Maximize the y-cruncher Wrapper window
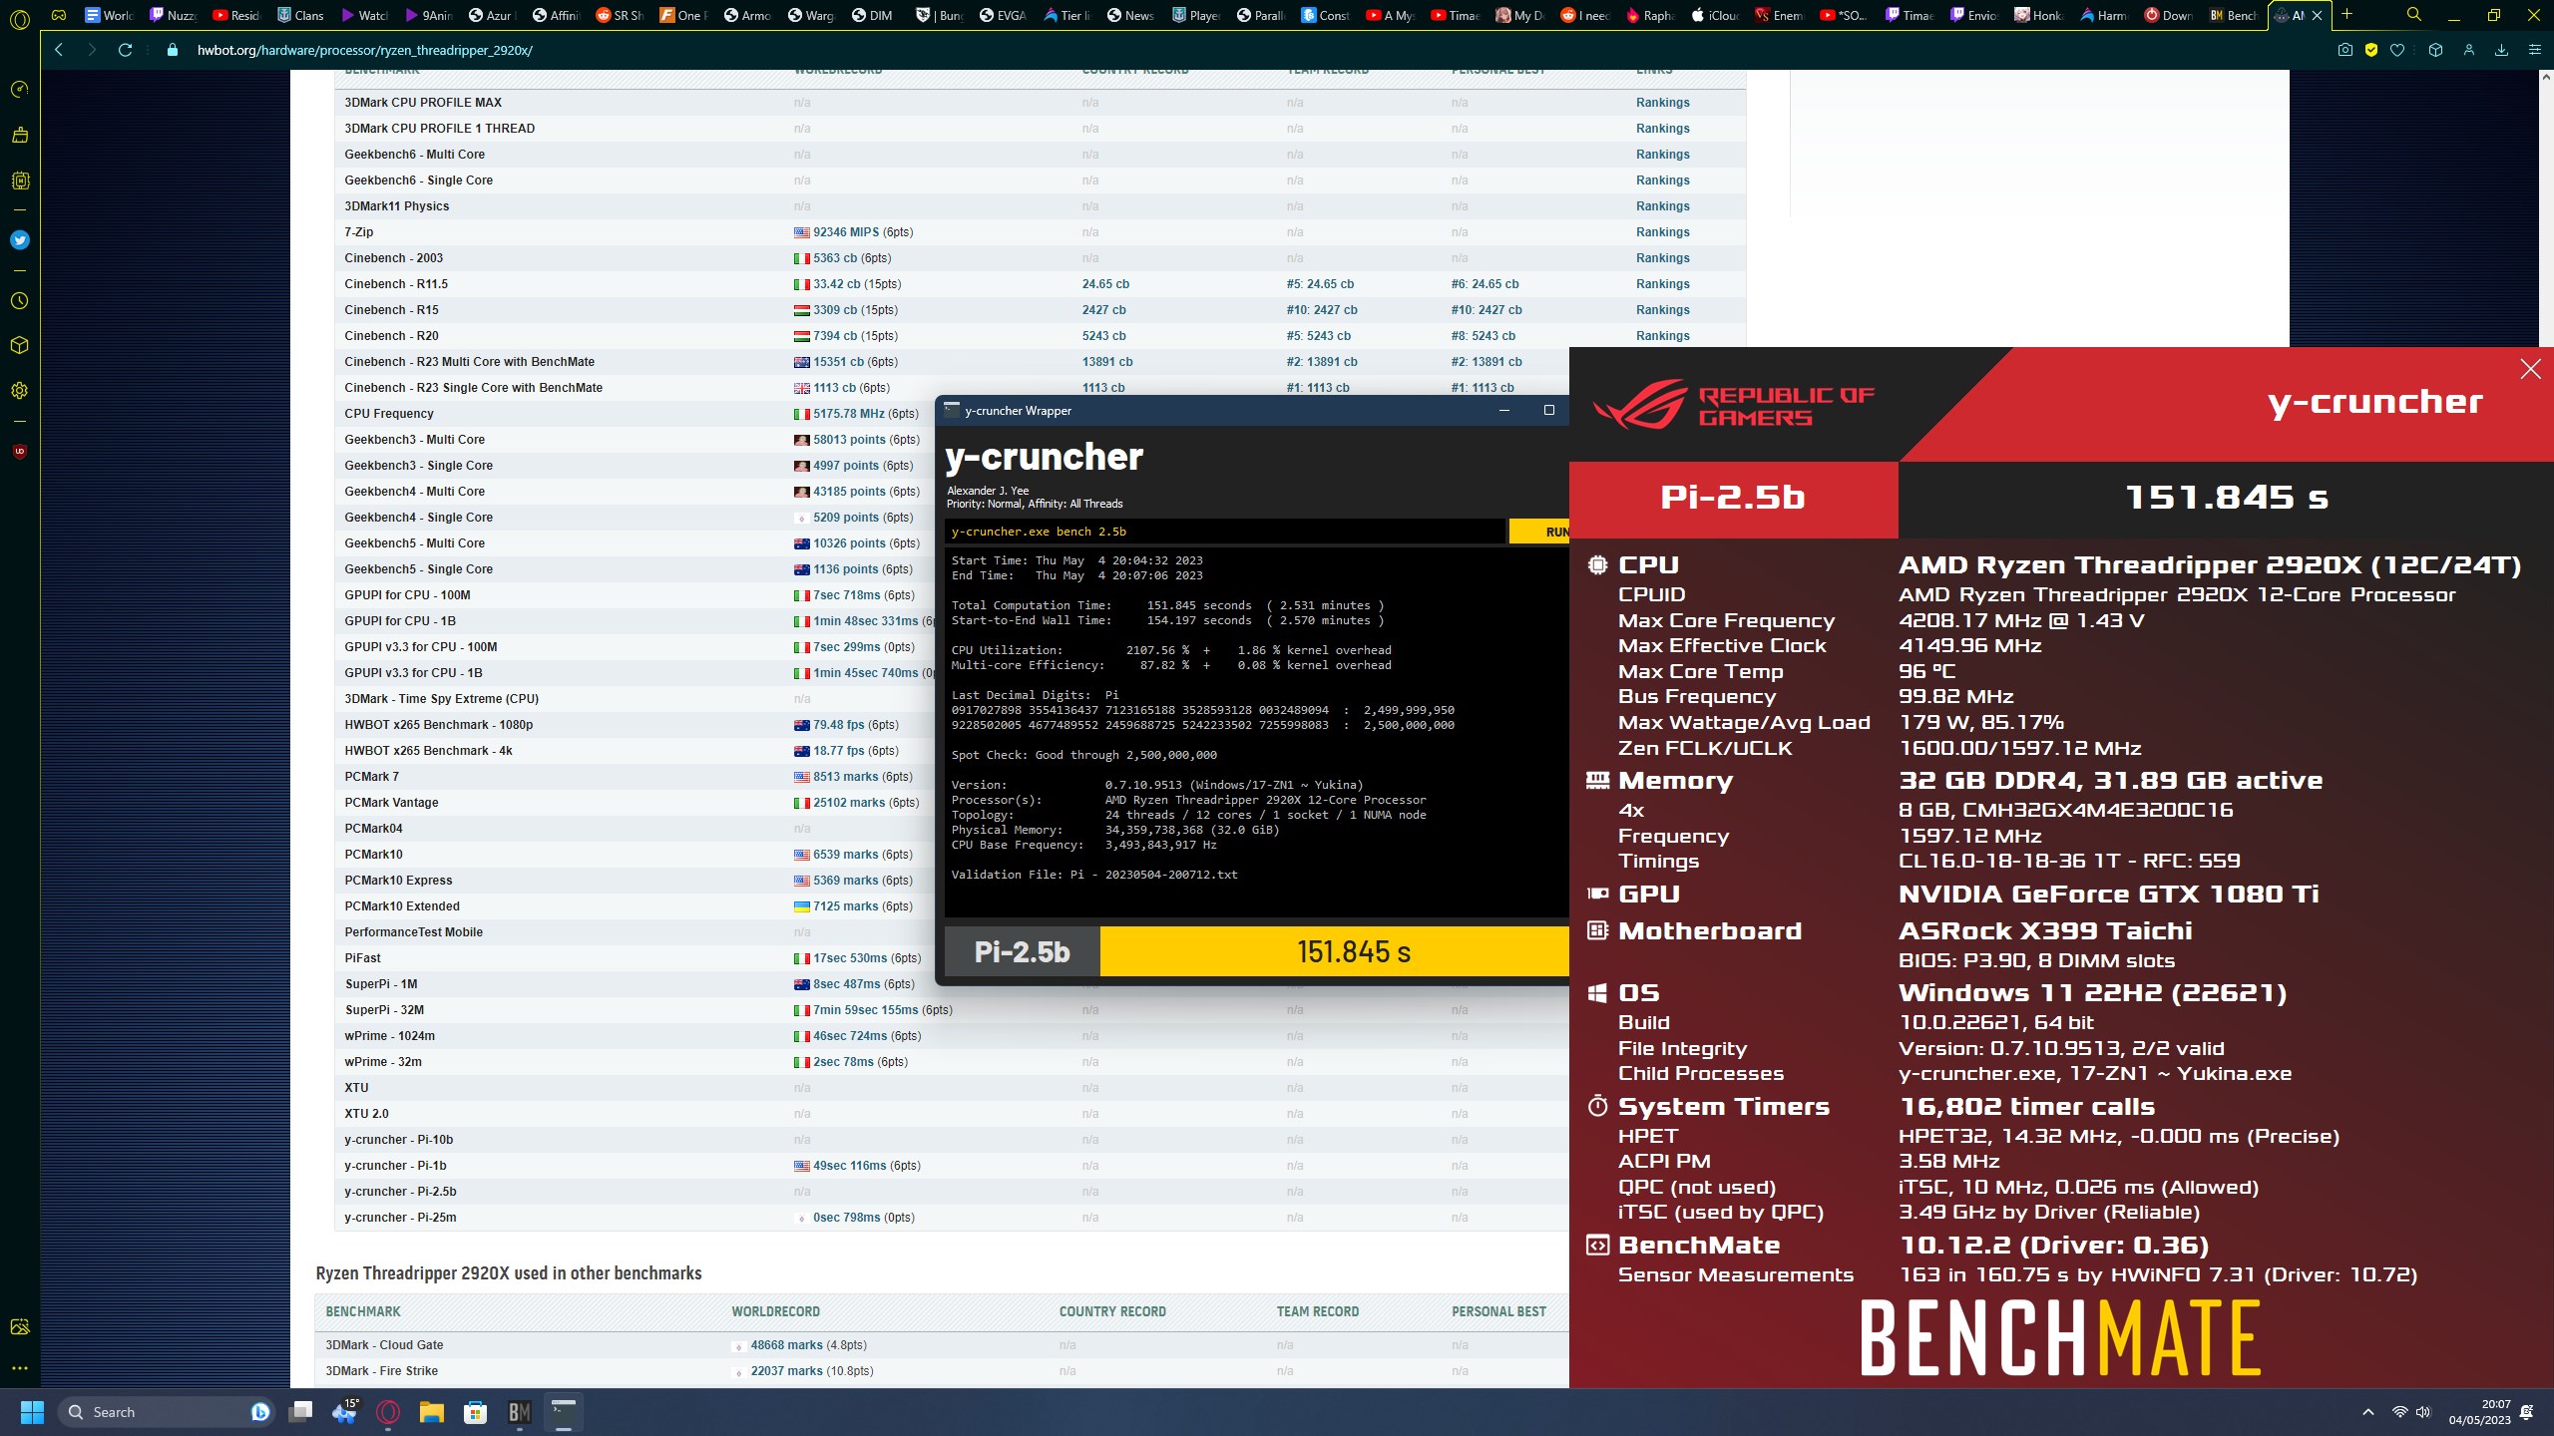2554x1436 pixels. point(1549,411)
